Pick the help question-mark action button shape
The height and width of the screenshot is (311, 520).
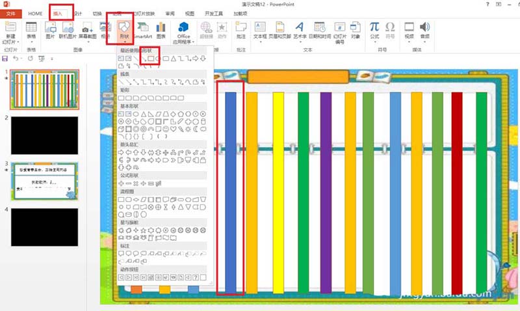pos(196,277)
